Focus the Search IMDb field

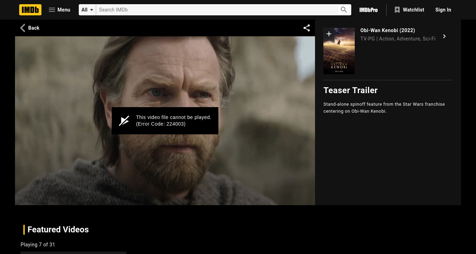click(217, 10)
